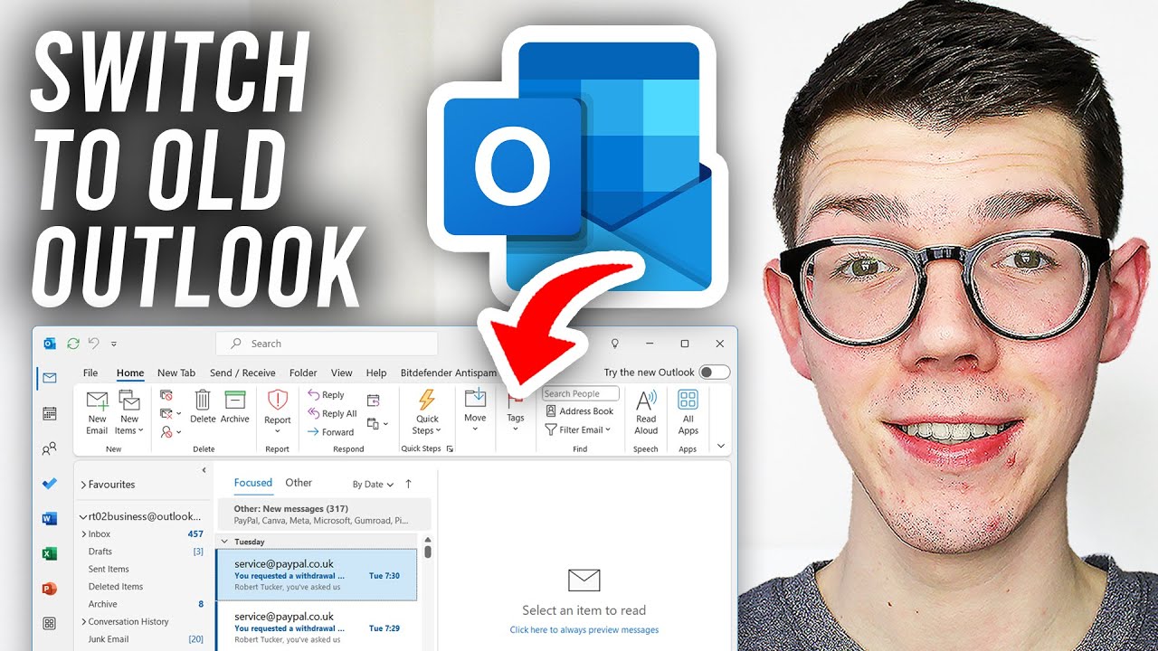Open the To Do checkmark app icon
The width and height of the screenshot is (1158, 651).
pyautogui.click(x=50, y=484)
